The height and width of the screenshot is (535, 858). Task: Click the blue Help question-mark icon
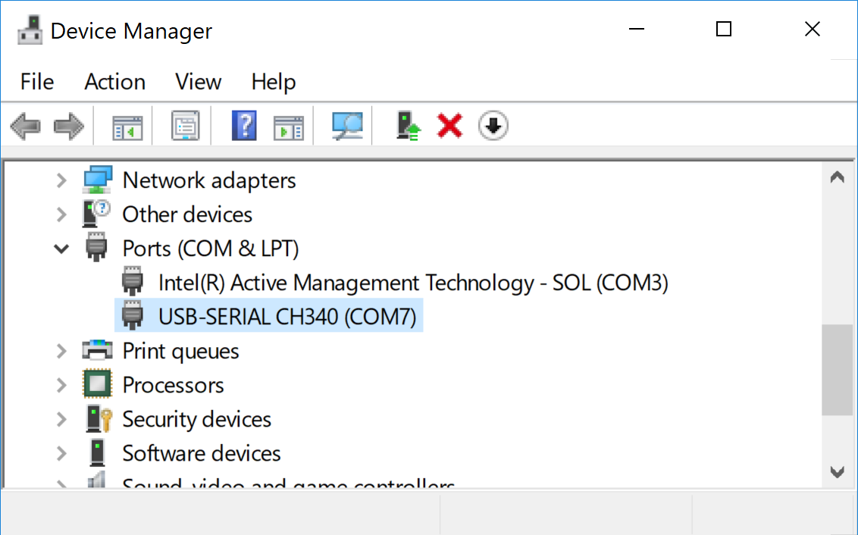coord(243,126)
